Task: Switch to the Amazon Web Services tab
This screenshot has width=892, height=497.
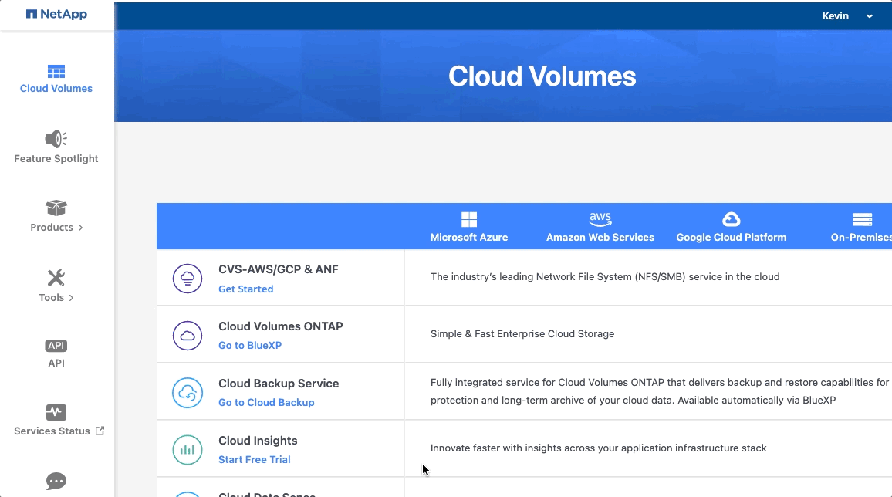Action: pyautogui.click(x=600, y=225)
